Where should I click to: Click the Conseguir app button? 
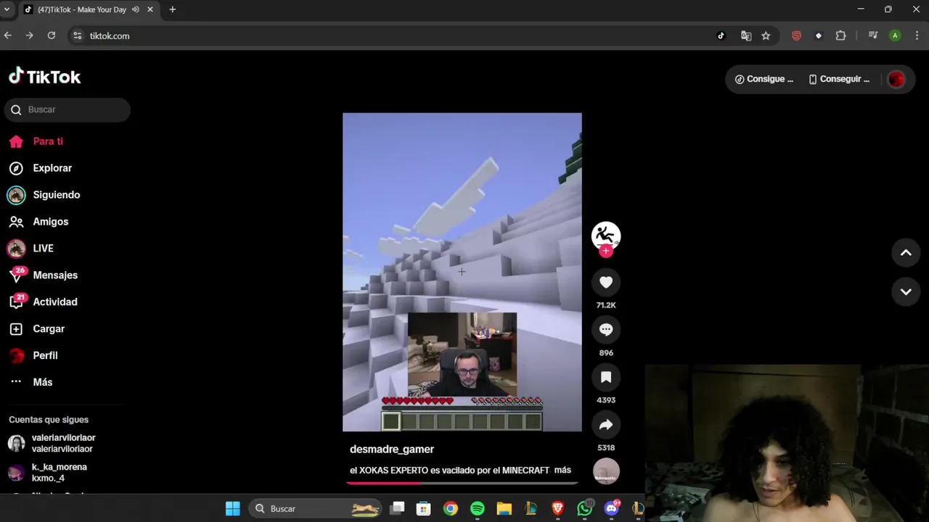point(839,79)
